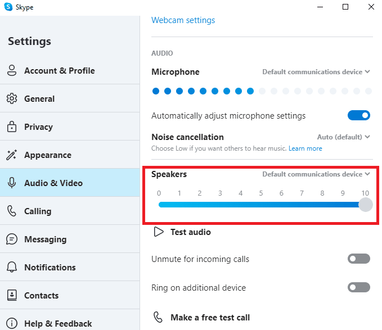Maximize the Skype window
The width and height of the screenshot is (382, 330).
pos(345,7)
